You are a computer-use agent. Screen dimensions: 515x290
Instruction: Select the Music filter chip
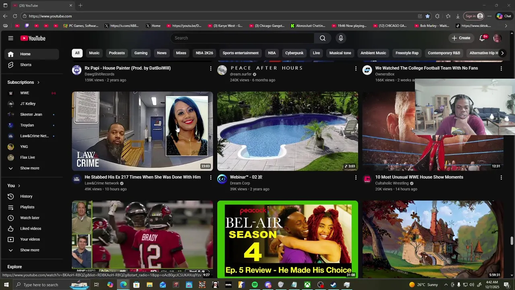[x=94, y=53]
